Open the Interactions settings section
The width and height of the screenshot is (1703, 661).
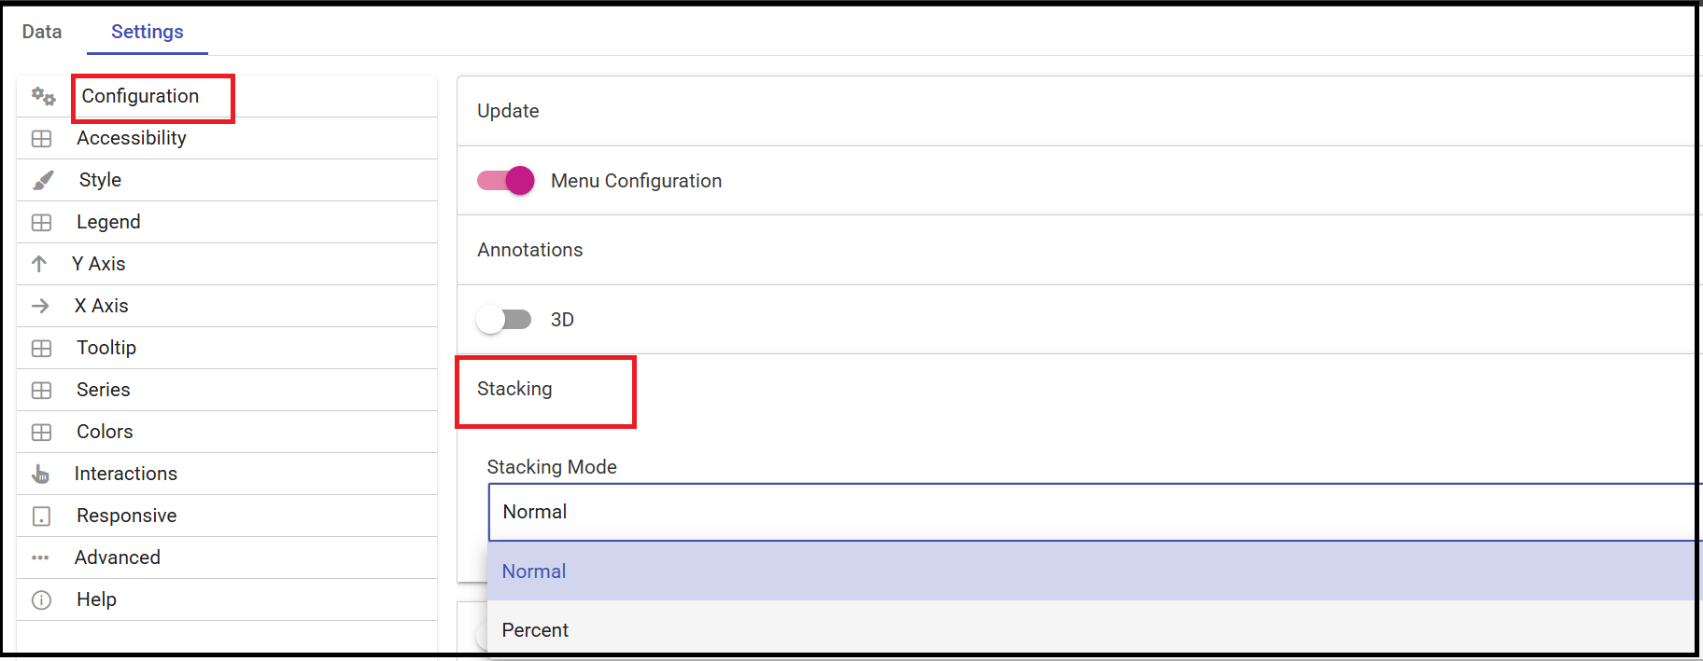click(227, 474)
